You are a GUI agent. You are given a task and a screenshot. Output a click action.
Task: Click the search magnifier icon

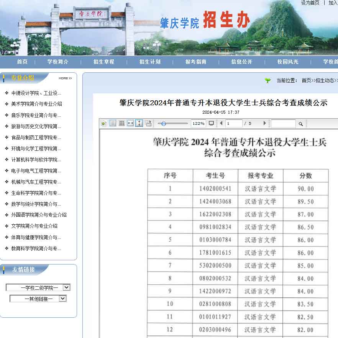point(301,124)
